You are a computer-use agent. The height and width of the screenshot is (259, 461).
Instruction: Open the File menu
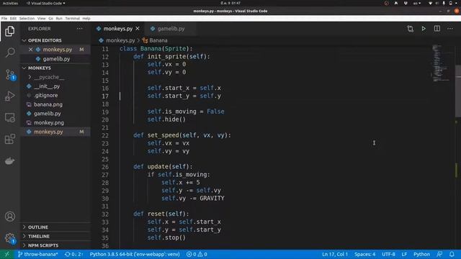point(4,19)
